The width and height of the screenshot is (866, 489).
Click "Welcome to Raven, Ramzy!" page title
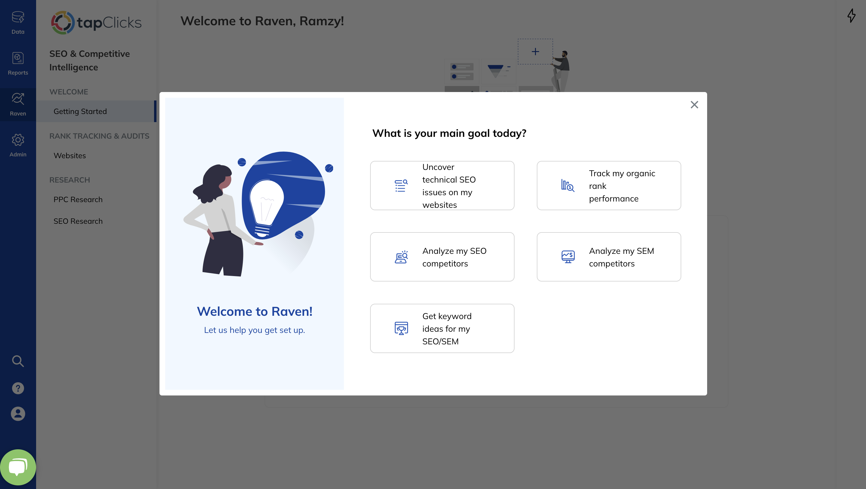click(x=262, y=21)
